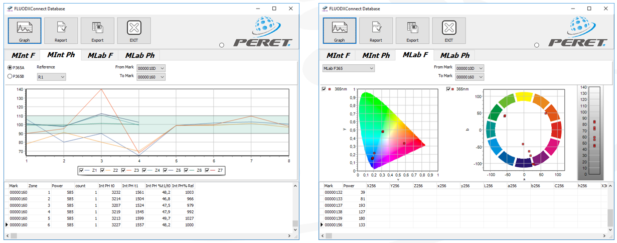Screen dimensions: 617x243
Task: Select row 00000156 in right table
Action: point(463,225)
